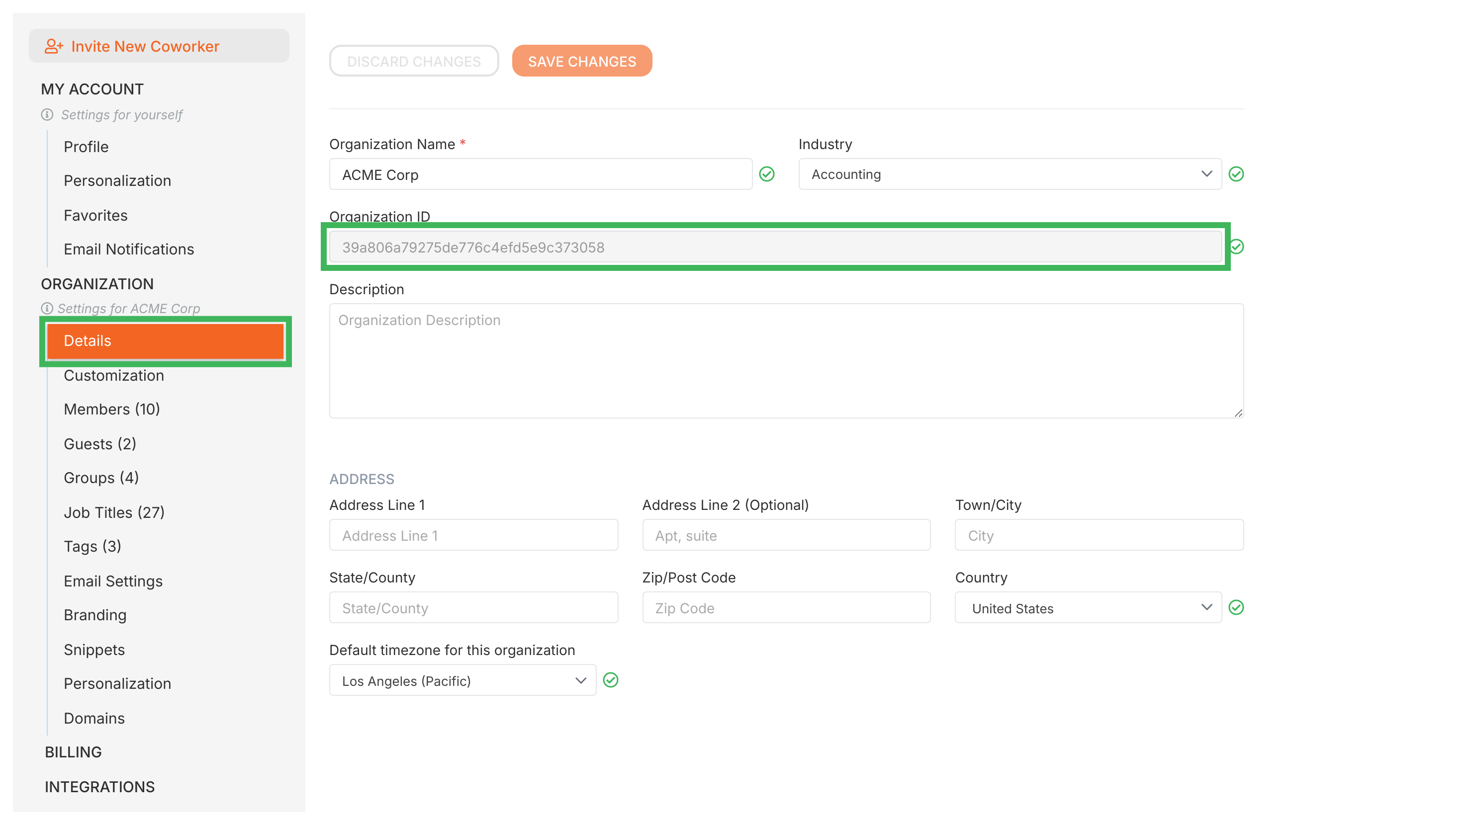1474x825 pixels.
Task: Click the info icon next to Settings for yourself
Action: pos(47,114)
